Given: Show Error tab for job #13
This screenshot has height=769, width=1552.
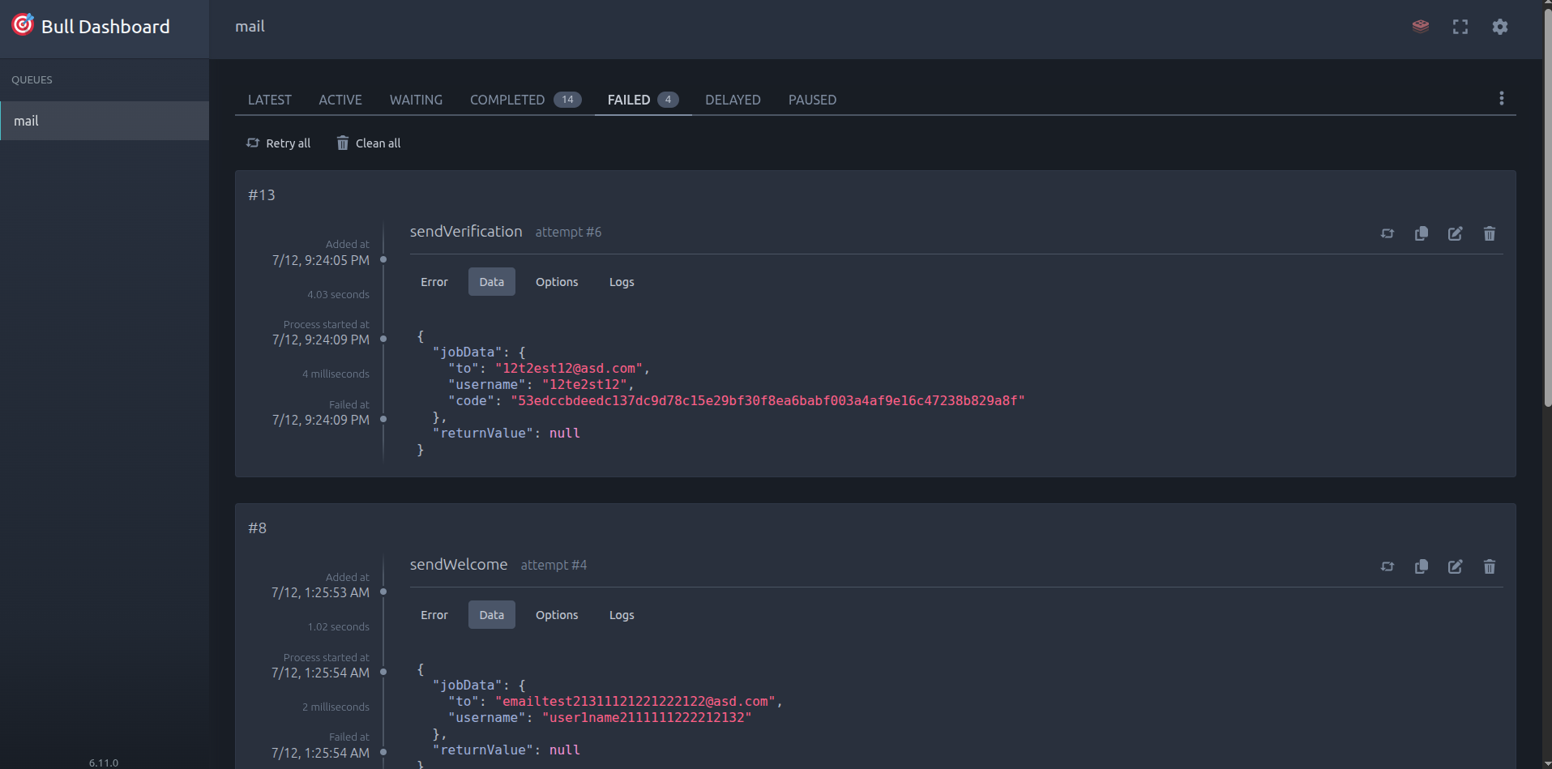Looking at the screenshot, I should tap(434, 282).
